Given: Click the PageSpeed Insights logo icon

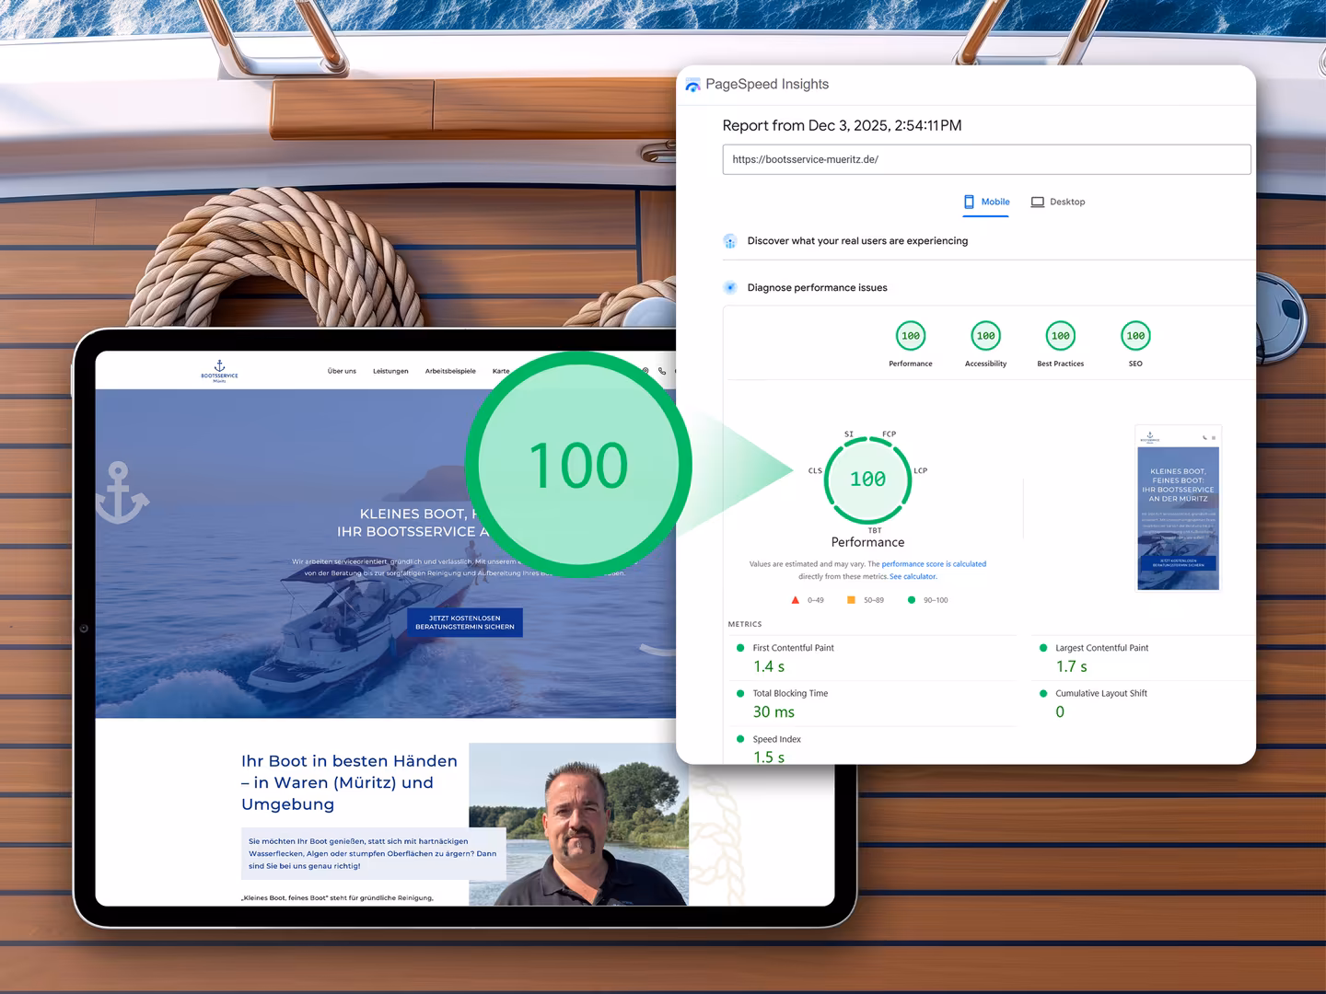Looking at the screenshot, I should click(x=692, y=85).
